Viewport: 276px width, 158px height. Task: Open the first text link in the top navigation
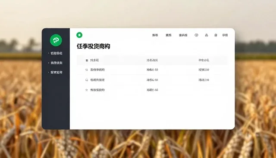[x=155, y=35]
